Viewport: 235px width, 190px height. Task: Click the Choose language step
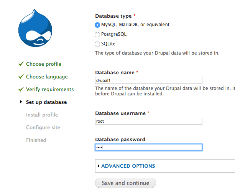(47, 77)
